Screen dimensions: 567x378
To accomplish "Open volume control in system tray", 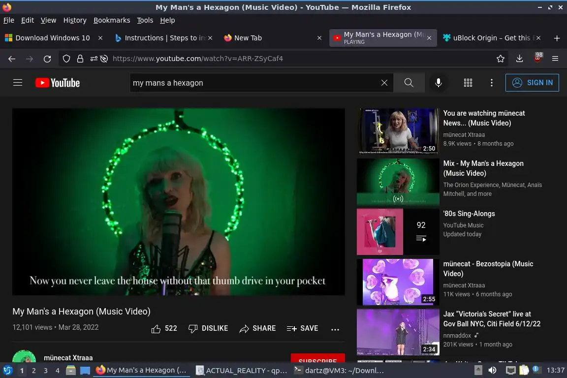I will click(492, 371).
